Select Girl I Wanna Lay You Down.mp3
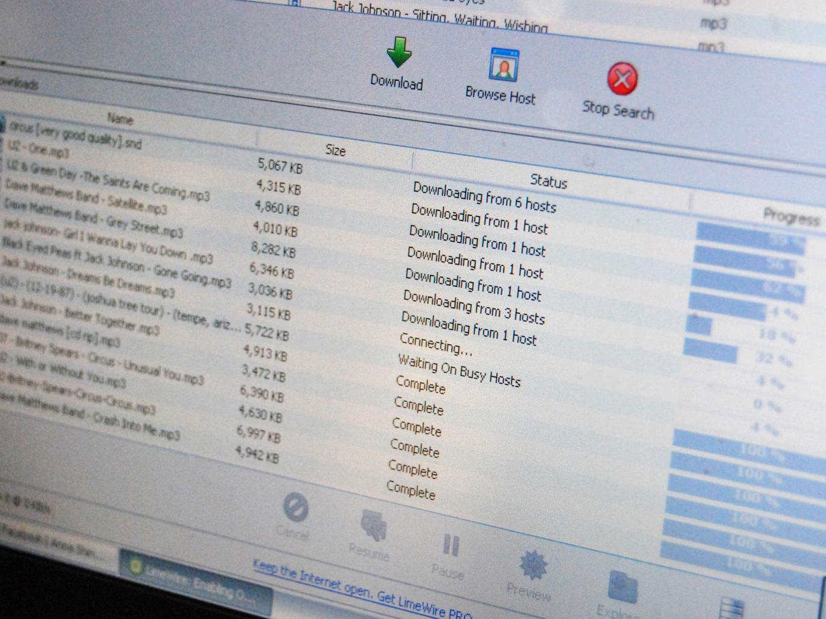 click(107, 243)
